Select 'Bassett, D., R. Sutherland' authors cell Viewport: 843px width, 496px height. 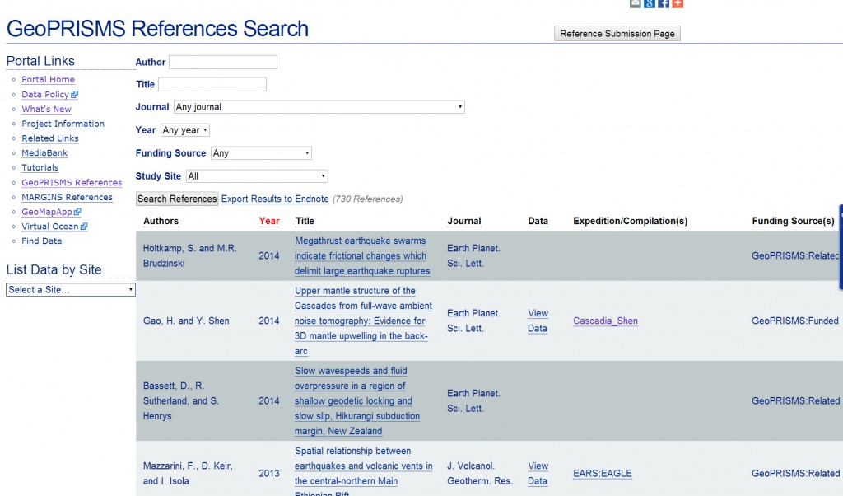coord(180,401)
